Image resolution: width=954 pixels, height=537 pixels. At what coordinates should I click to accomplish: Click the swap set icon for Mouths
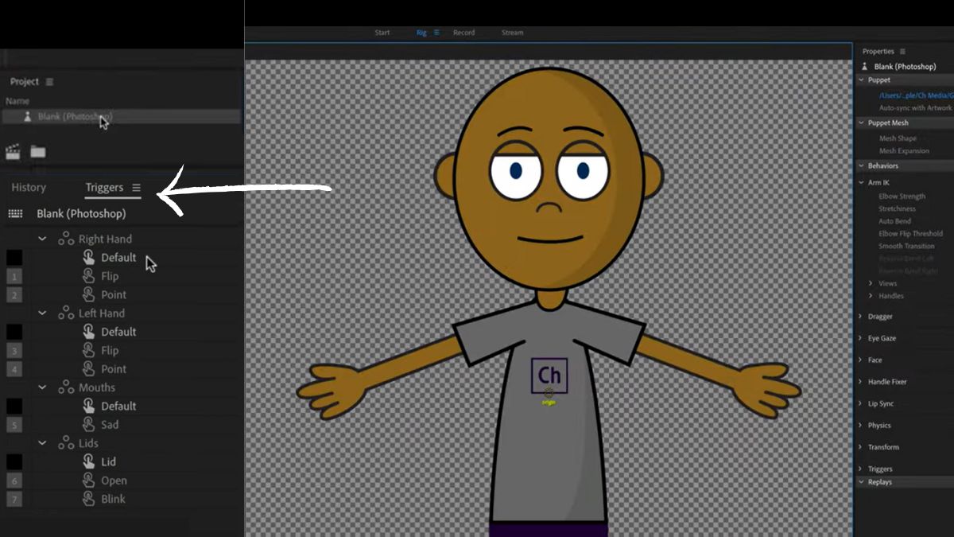click(66, 387)
